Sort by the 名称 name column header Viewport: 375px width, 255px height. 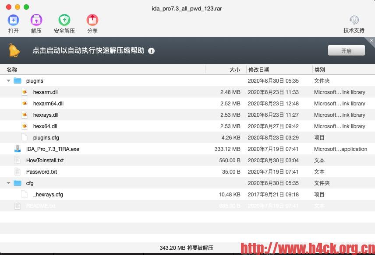[12, 70]
